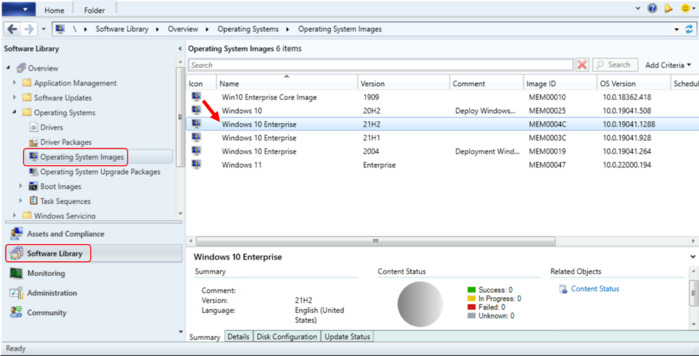The height and width of the screenshot is (356, 699).
Task: Switch to the Disk Configuration tab
Action: click(x=287, y=337)
